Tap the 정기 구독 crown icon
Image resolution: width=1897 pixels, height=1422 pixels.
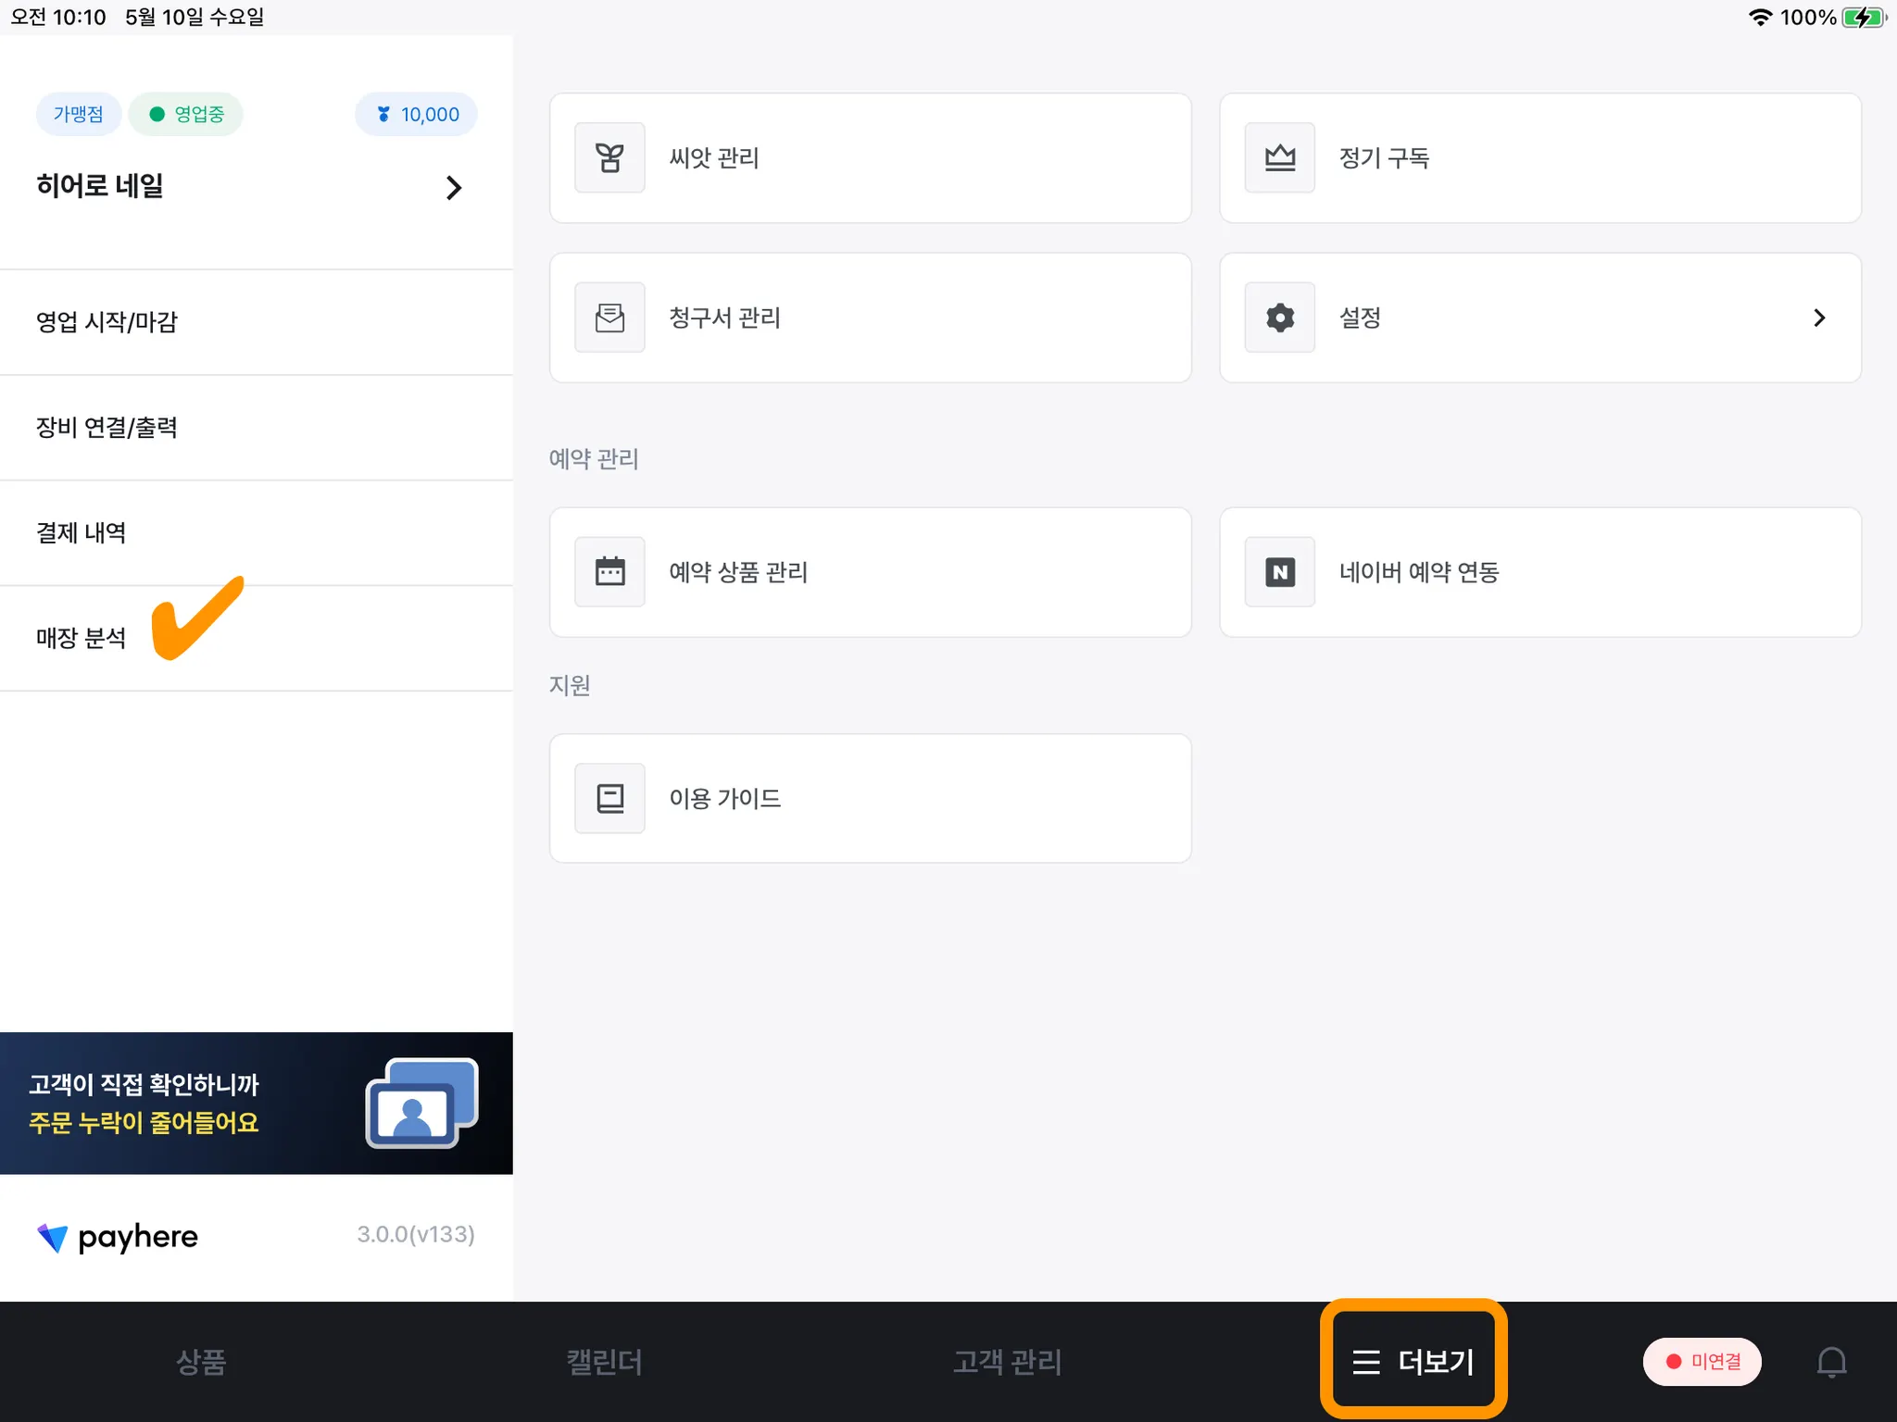tap(1279, 158)
